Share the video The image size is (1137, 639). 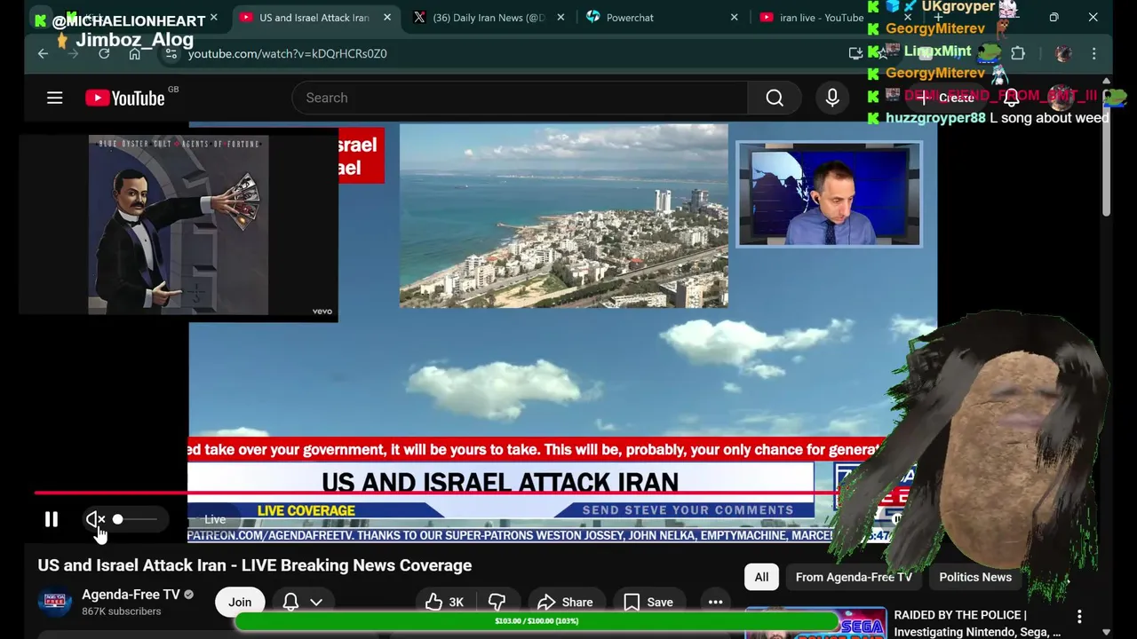point(566,602)
